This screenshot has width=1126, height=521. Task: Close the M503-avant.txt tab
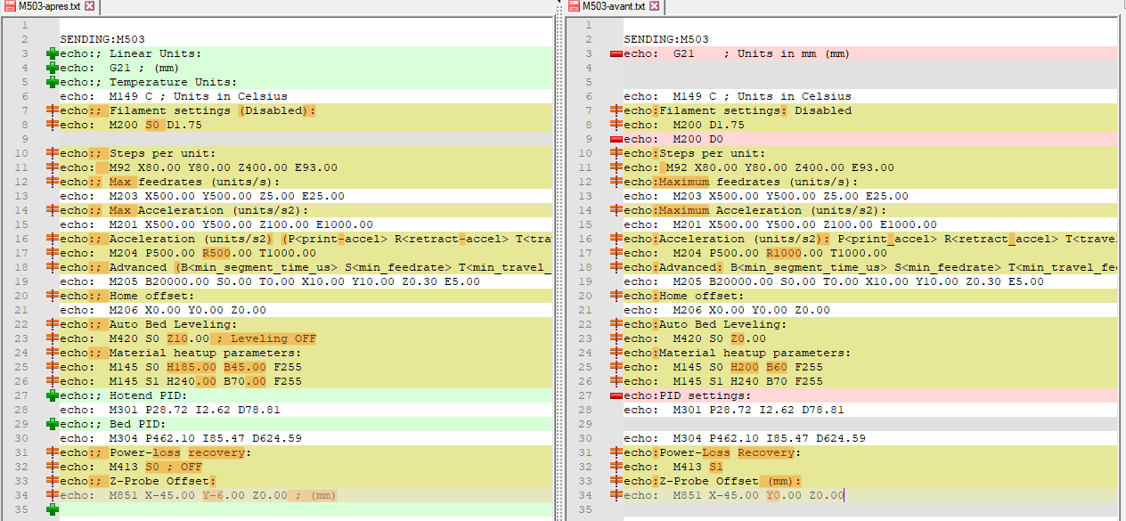pyautogui.click(x=654, y=6)
